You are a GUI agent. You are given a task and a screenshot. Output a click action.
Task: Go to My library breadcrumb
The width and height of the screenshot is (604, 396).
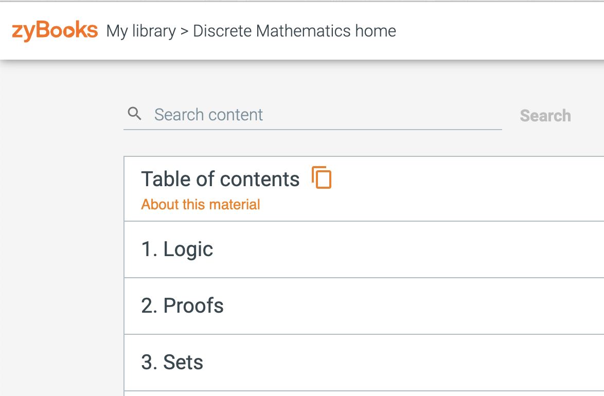(141, 31)
